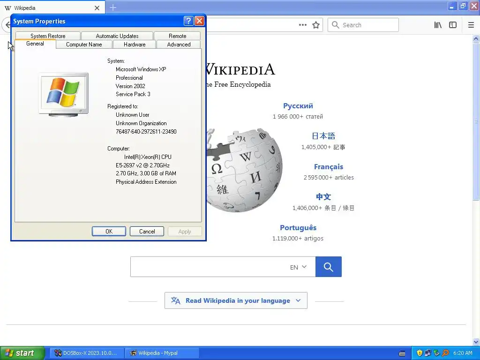Open page actions three-dot menu

[303, 25]
